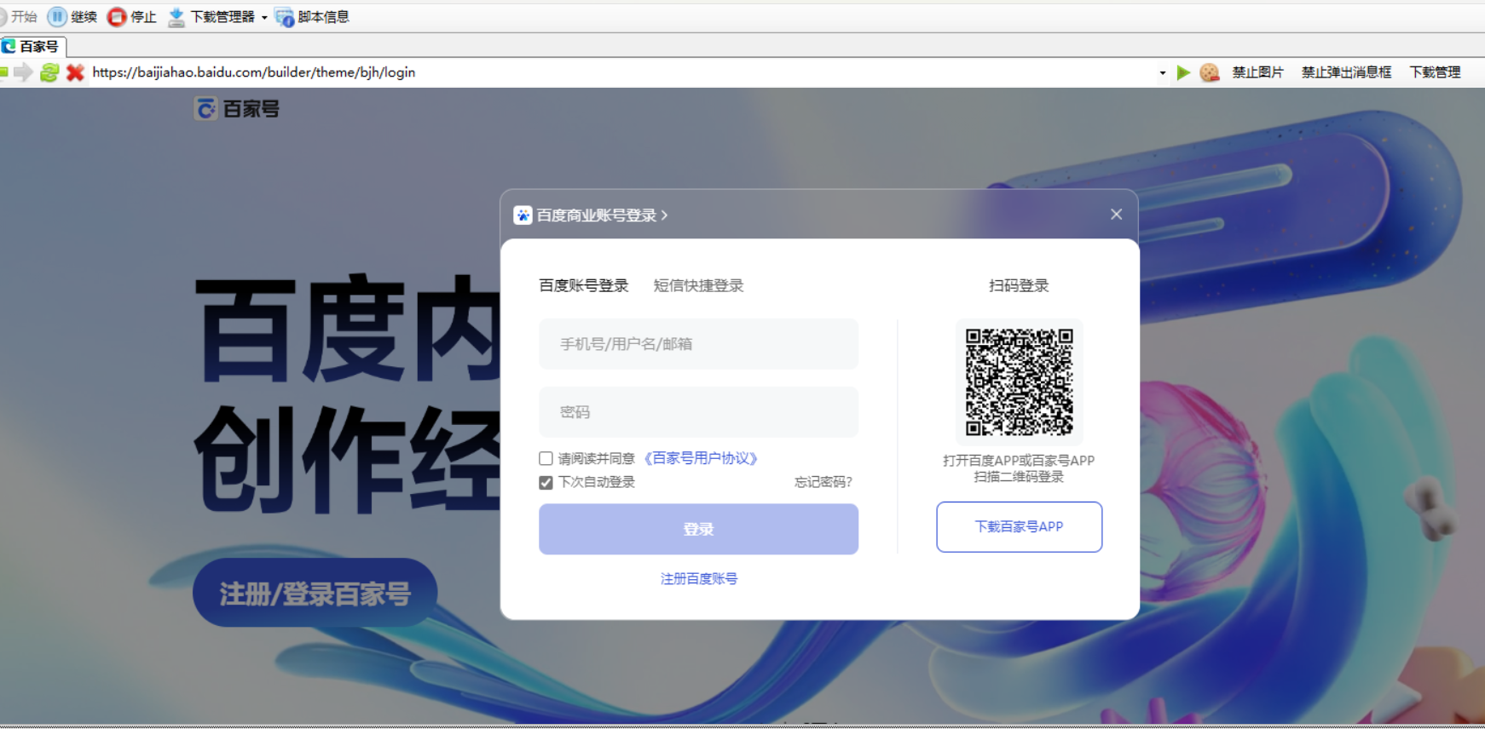1485x729 pixels.
Task: Click the QR code image
Action: click(x=1019, y=382)
